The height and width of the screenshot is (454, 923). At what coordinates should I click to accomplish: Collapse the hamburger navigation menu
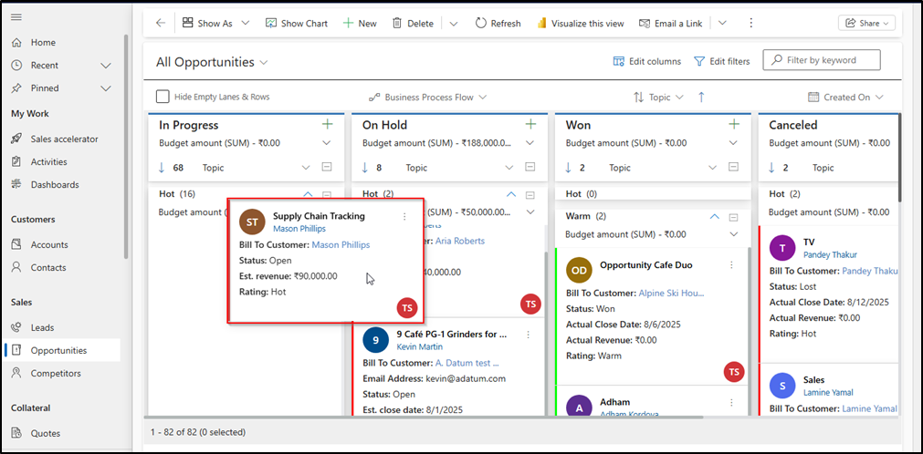16,18
